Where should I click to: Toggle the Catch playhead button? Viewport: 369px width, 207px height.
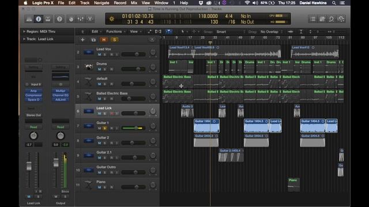pyautogui.click(x=169, y=32)
